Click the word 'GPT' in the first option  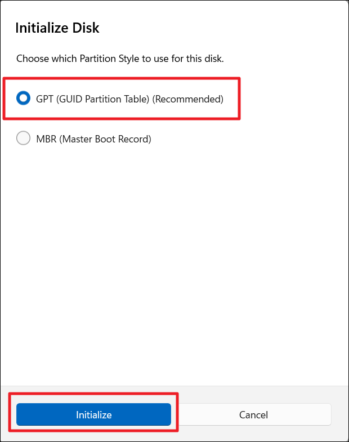(44, 99)
